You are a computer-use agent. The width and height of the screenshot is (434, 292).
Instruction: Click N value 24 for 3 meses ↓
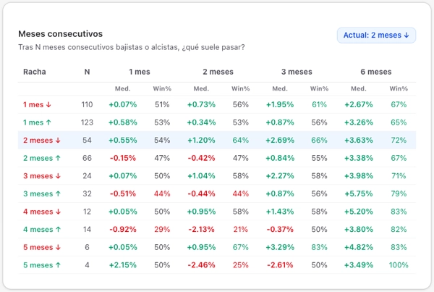coord(87,176)
